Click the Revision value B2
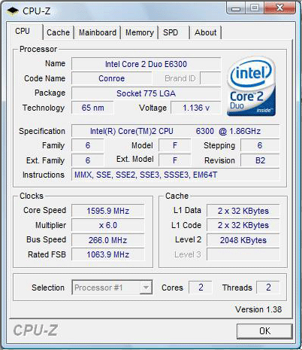Image resolution: width=302 pixels, height=350 pixels. coord(260,160)
